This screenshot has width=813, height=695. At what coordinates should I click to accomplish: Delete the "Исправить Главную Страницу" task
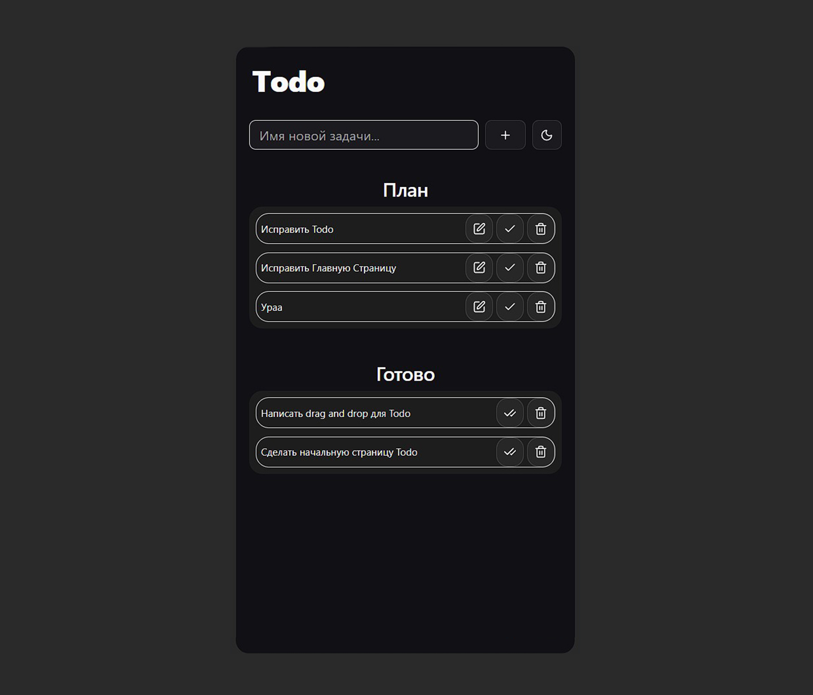point(540,268)
